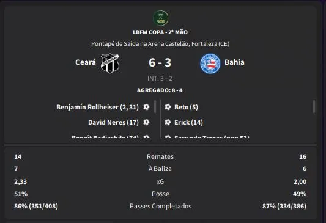
Task: Open scorer David Neres' profile
Action: [113, 122]
